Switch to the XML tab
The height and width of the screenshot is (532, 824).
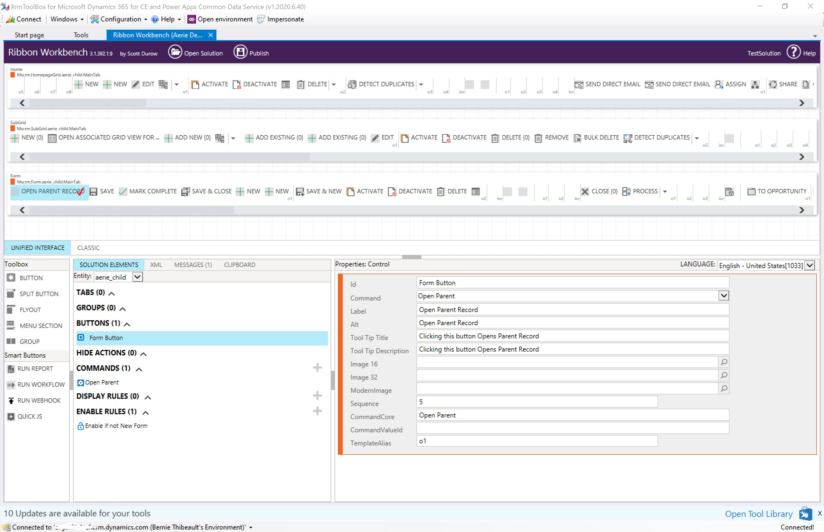[x=156, y=264]
